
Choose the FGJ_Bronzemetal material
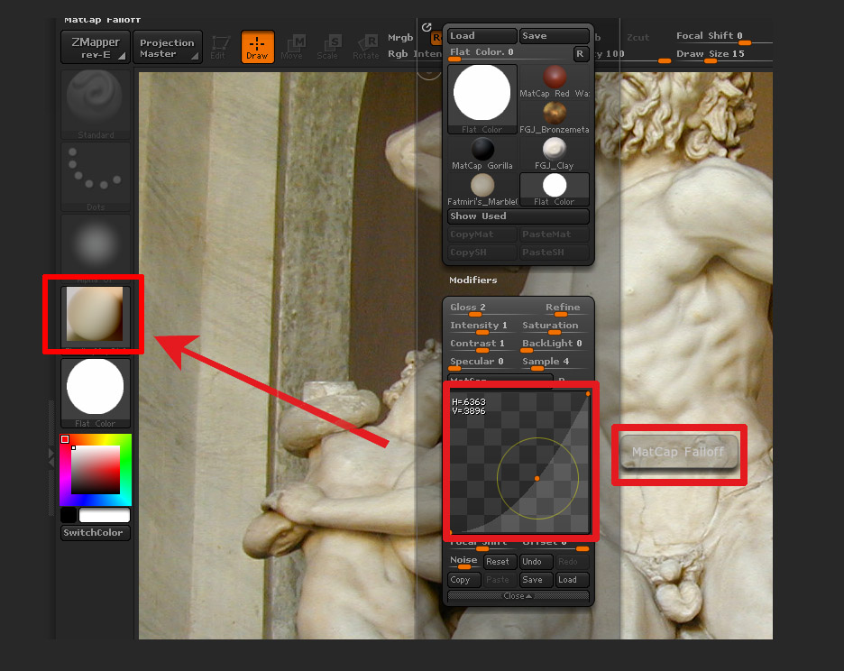tap(555, 118)
